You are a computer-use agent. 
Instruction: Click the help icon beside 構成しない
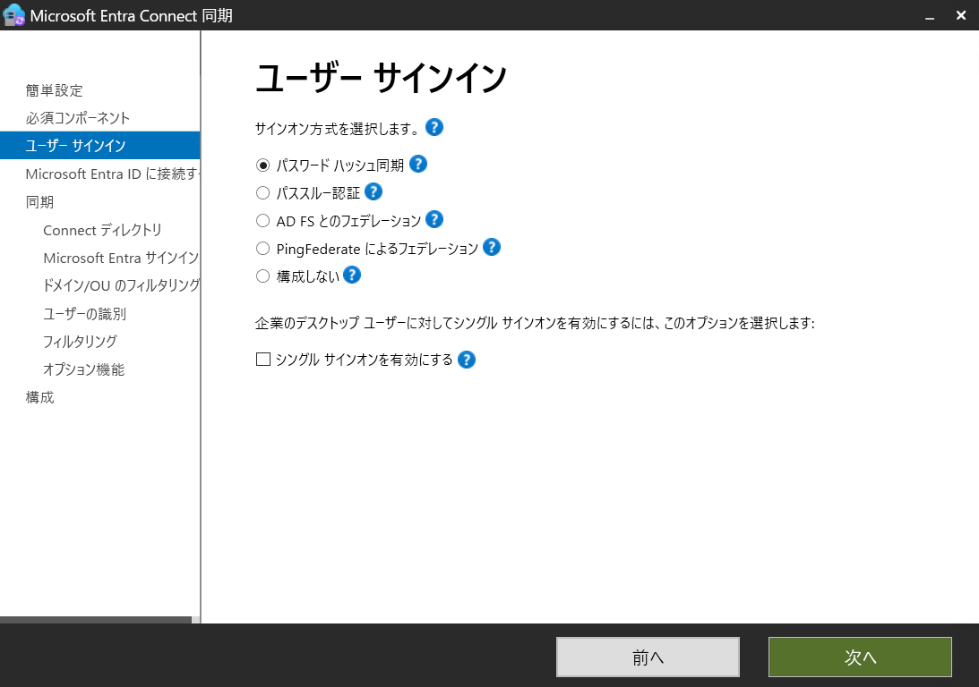coord(352,275)
